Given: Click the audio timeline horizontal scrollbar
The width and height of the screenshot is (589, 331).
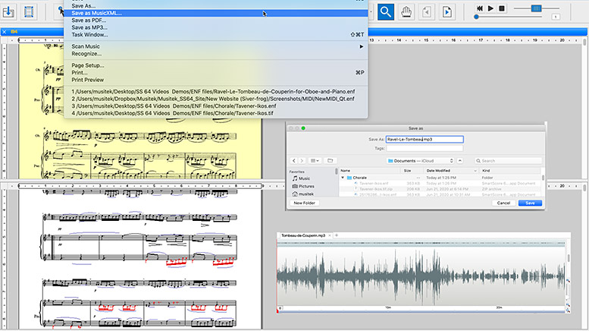Looking at the screenshot, I should (421, 311).
